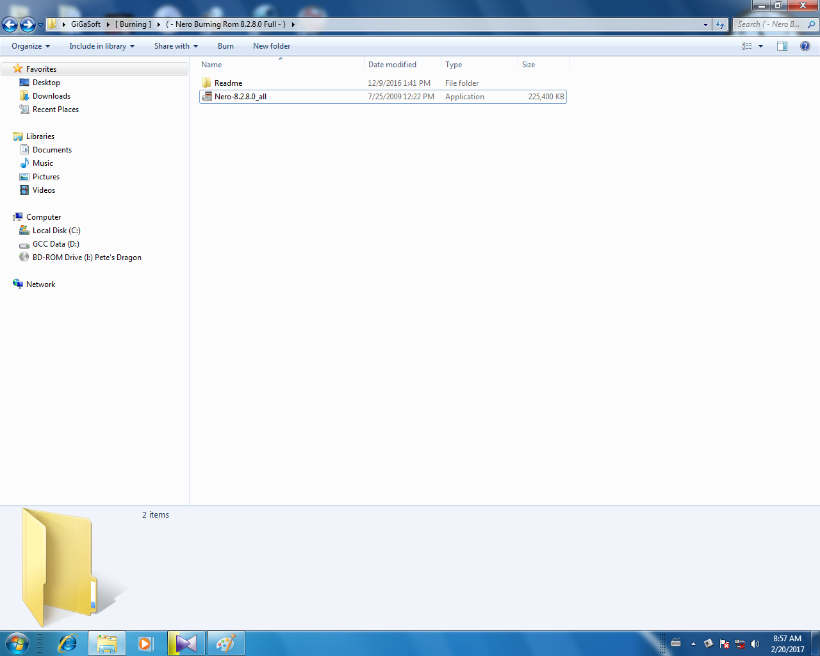Click the Readme folder name
This screenshot has width=820, height=656.
(228, 83)
